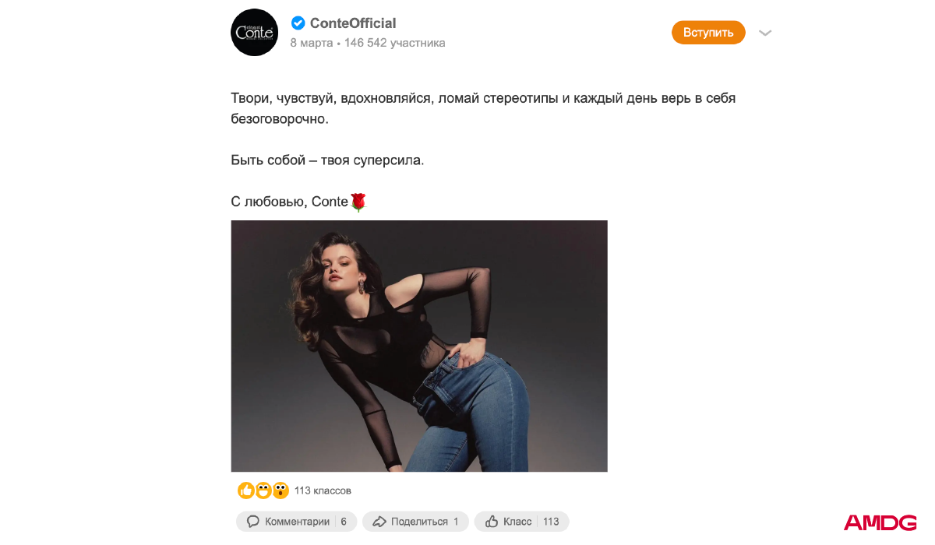Click the blue verified badge icon

click(x=298, y=23)
